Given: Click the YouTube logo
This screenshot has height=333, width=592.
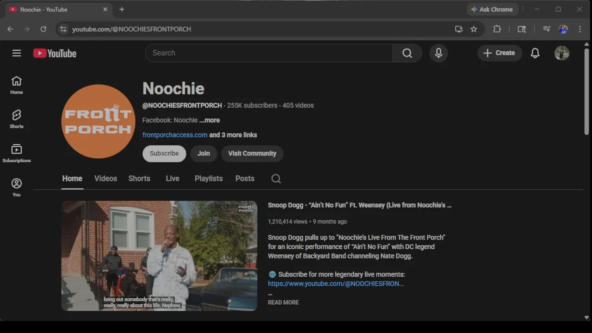Looking at the screenshot, I should pos(55,53).
